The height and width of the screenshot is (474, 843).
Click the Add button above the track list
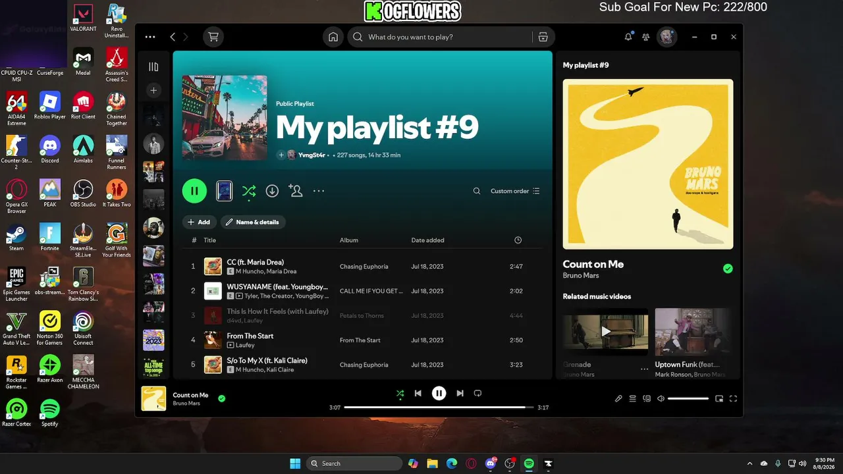point(198,222)
